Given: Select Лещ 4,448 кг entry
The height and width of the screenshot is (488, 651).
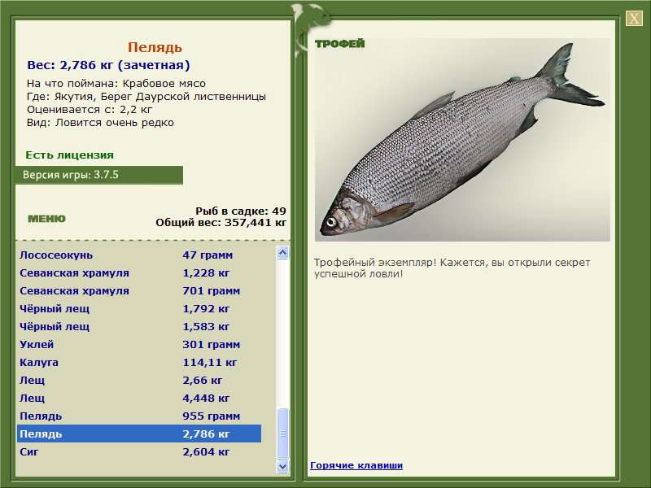Looking at the screenshot, I should coord(138,399).
